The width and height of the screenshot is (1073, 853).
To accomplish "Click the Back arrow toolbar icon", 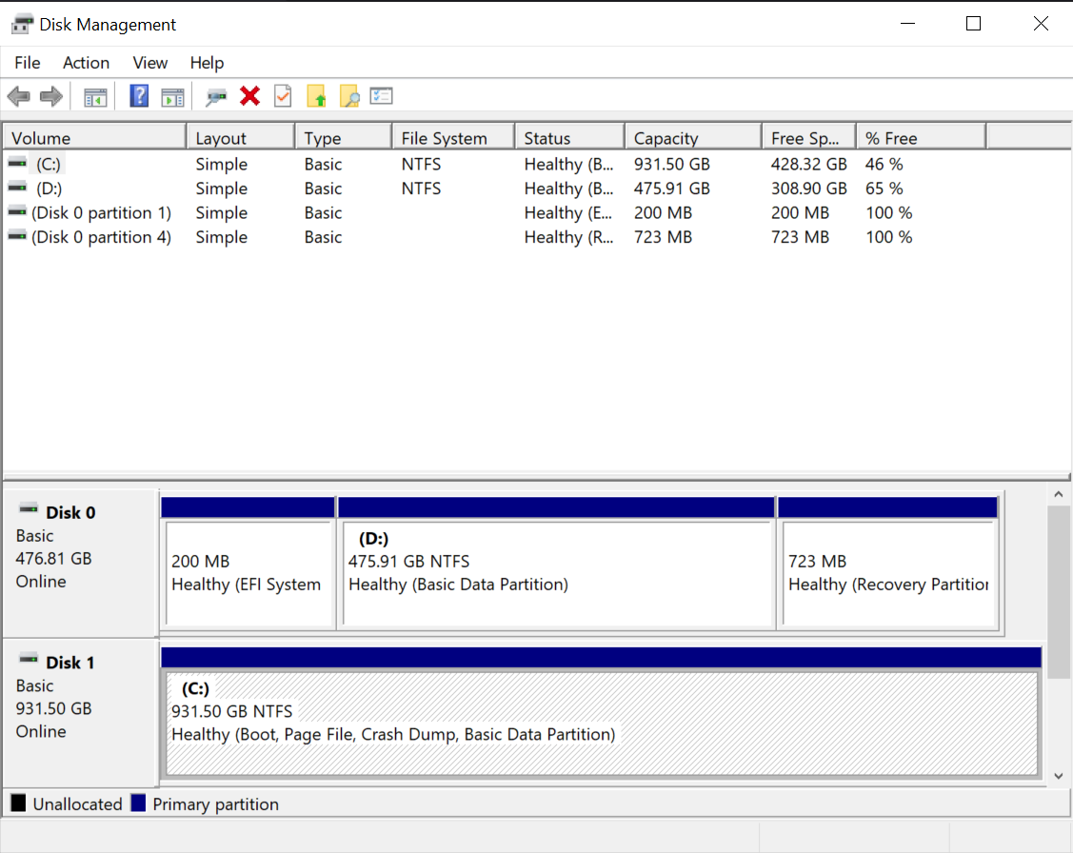I will (x=18, y=96).
